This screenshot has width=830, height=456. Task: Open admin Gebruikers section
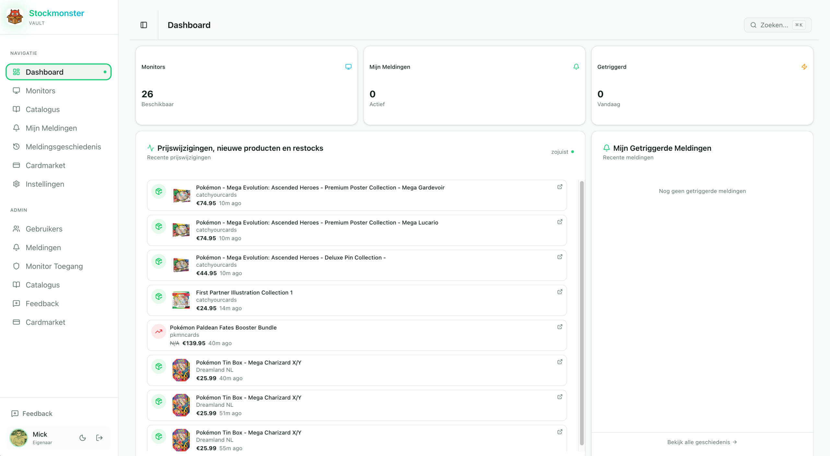click(x=44, y=229)
